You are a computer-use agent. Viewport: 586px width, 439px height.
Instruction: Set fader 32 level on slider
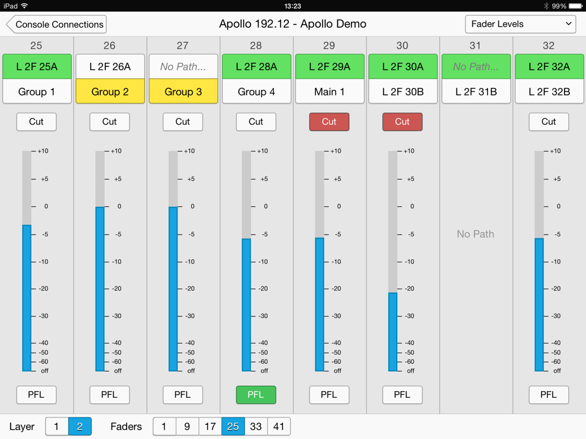point(539,261)
